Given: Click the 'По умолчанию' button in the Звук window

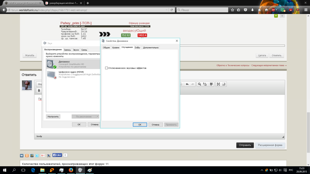Looking at the screenshot, I should click(x=84, y=117).
